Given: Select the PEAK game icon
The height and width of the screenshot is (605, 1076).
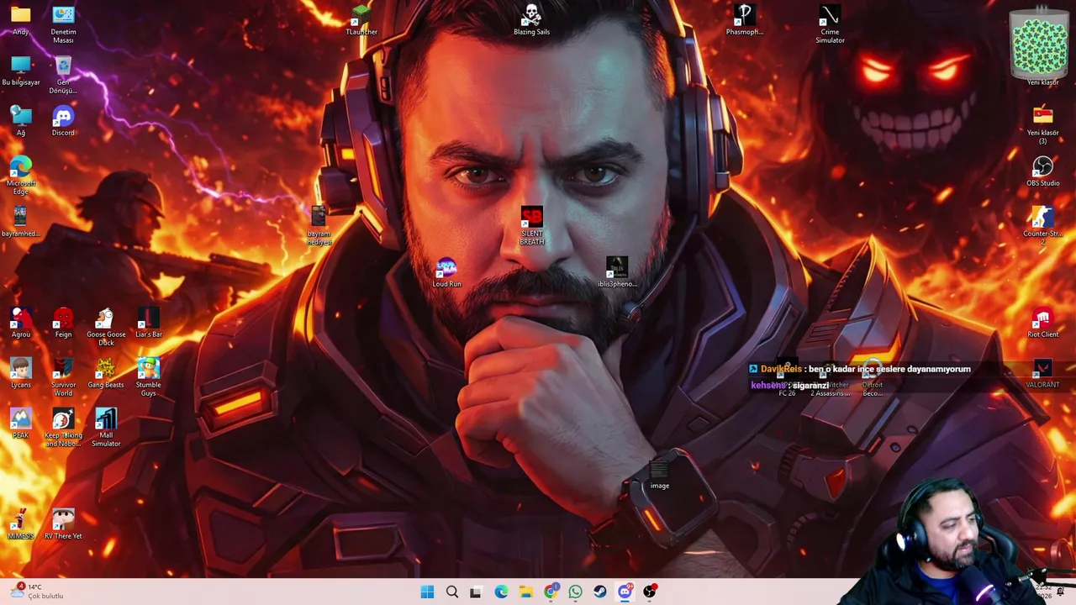Looking at the screenshot, I should pos(21,424).
